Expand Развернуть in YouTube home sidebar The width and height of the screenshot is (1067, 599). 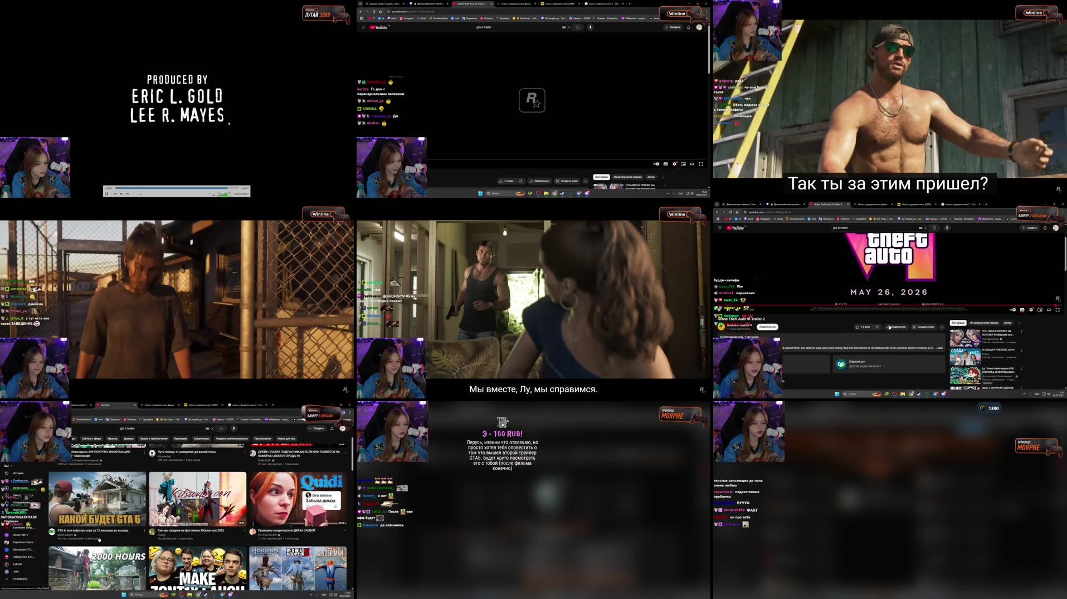coord(17,579)
